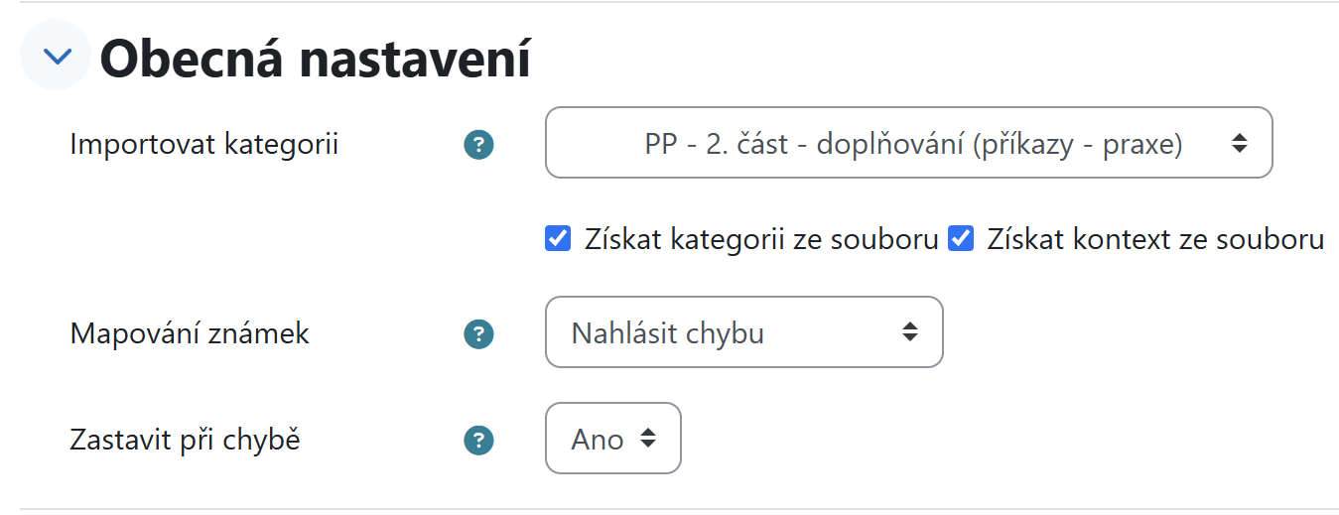Click the selected 'Nahlásit chybu' value
This screenshot has width=1339, height=515.
click(x=668, y=333)
